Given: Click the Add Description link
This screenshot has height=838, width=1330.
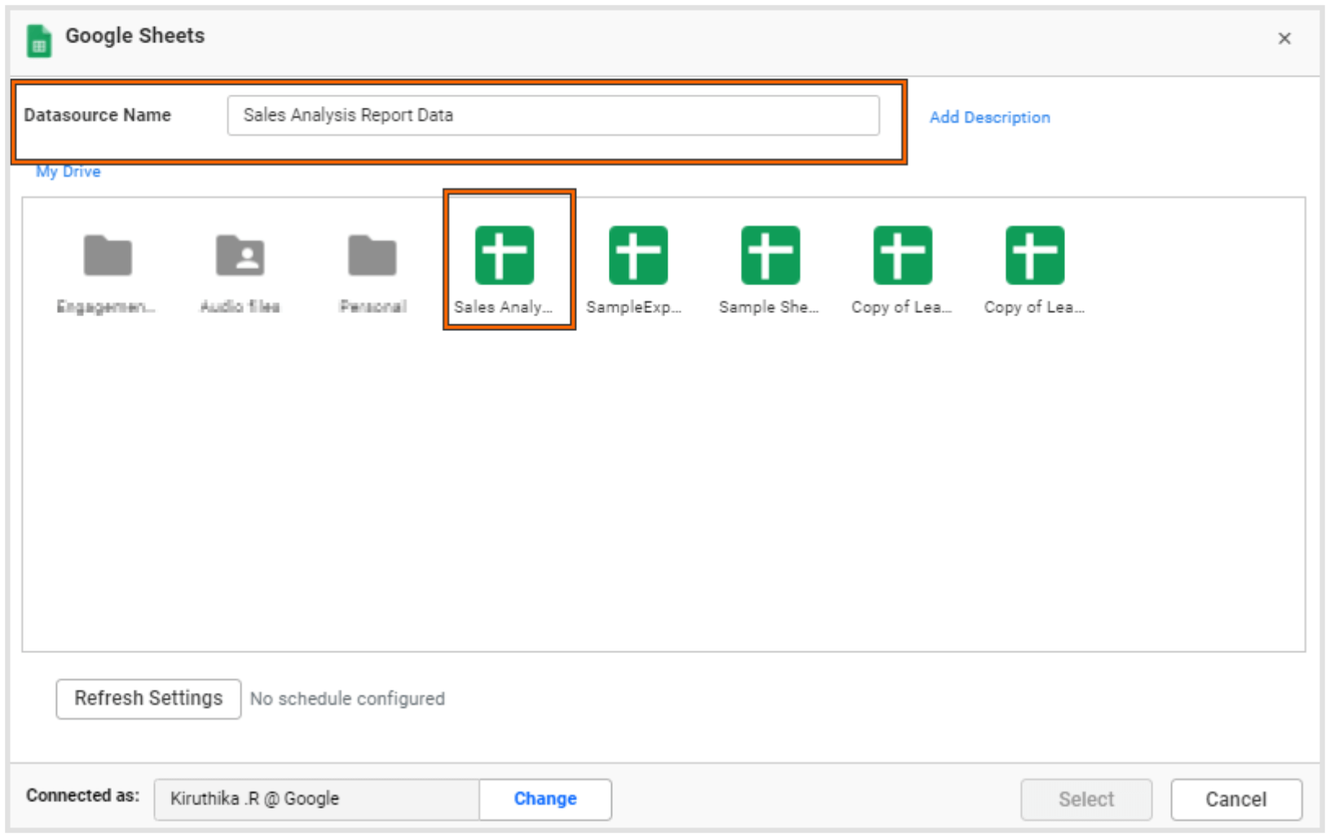Looking at the screenshot, I should pyautogui.click(x=989, y=117).
